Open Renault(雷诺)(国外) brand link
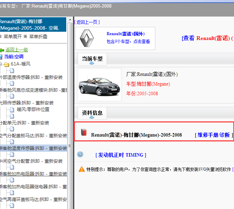The height and width of the screenshot is (209, 234). click(126, 34)
